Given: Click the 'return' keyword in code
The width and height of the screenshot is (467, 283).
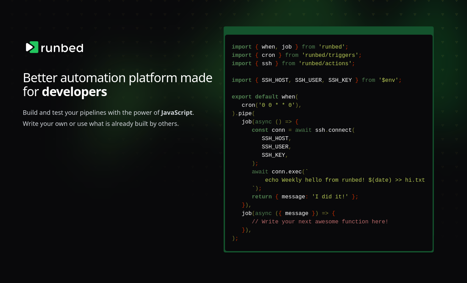Looking at the screenshot, I should pyautogui.click(x=262, y=197).
